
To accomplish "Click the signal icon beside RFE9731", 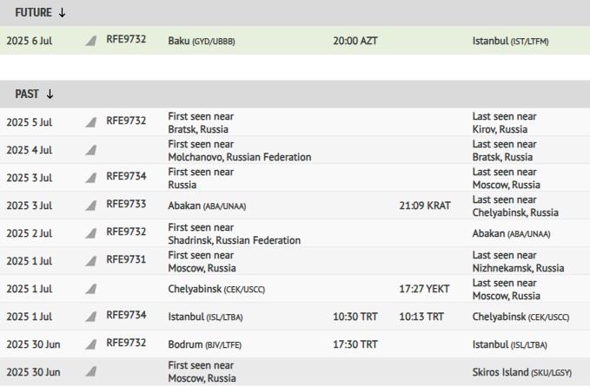I will point(90,261).
